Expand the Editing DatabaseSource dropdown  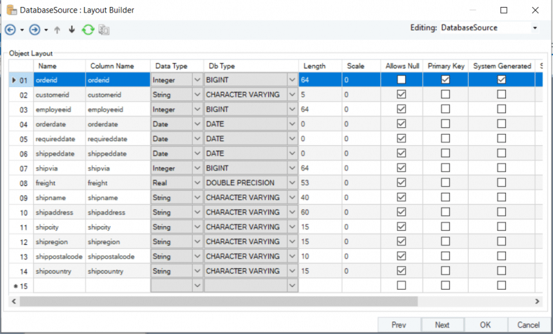pyautogui.click(x=534, y=28)
